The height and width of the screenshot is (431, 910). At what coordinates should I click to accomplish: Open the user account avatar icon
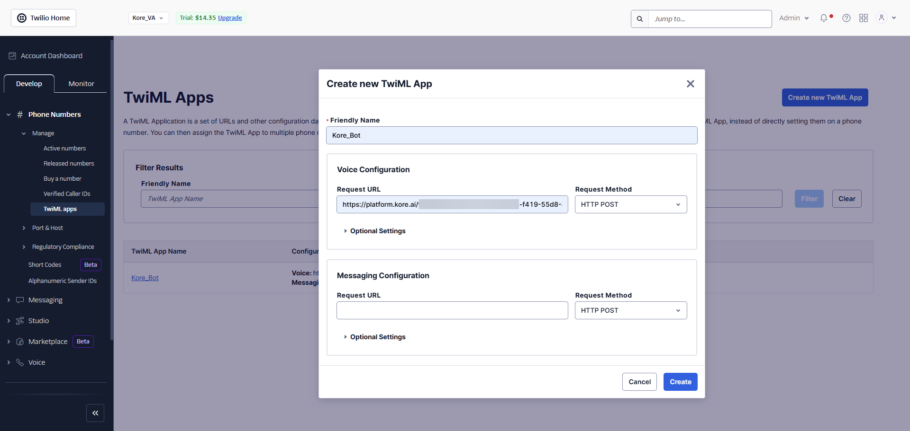[882, 18]
